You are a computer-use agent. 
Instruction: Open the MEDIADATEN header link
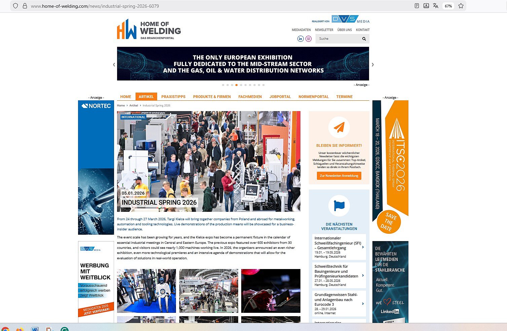pyautogui.click(x=301, y=30)
